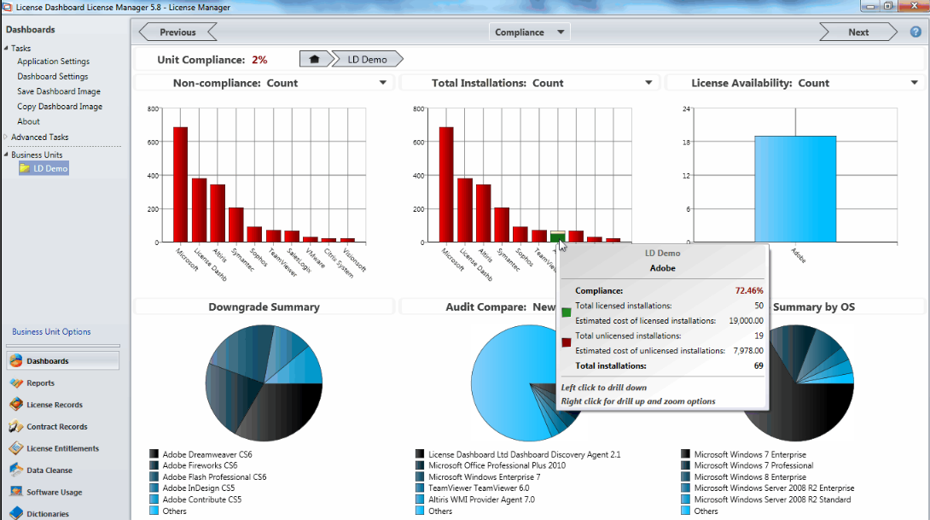
Task: Click Save Dashboard Image
Action: pyautogui.click(x=58, y=91)
